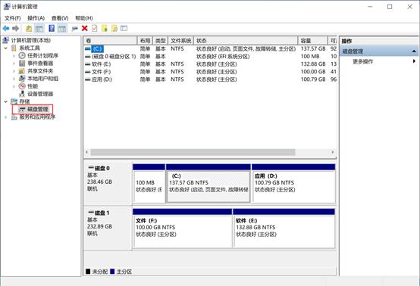
Task: Open the 更多操作 submenu arrow
Action: (x=414, y=61)
